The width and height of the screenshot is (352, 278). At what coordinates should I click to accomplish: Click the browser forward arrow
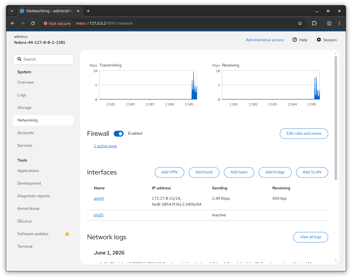point(23,23)
